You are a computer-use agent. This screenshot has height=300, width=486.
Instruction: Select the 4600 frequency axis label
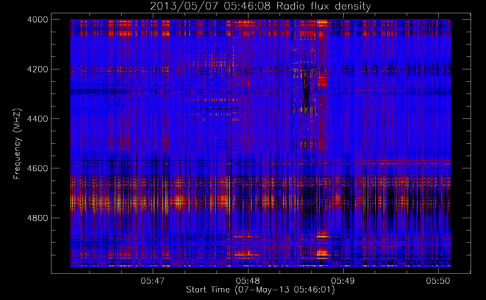38,168
